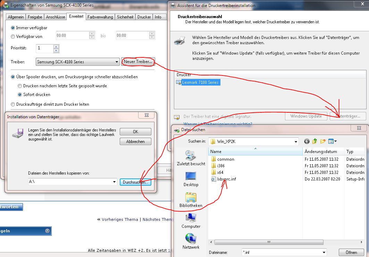The height and width of the screenshot is (257, 369).
Task: Click the floppy drive icon in Datenträger dialog
Action: [18, 134]
